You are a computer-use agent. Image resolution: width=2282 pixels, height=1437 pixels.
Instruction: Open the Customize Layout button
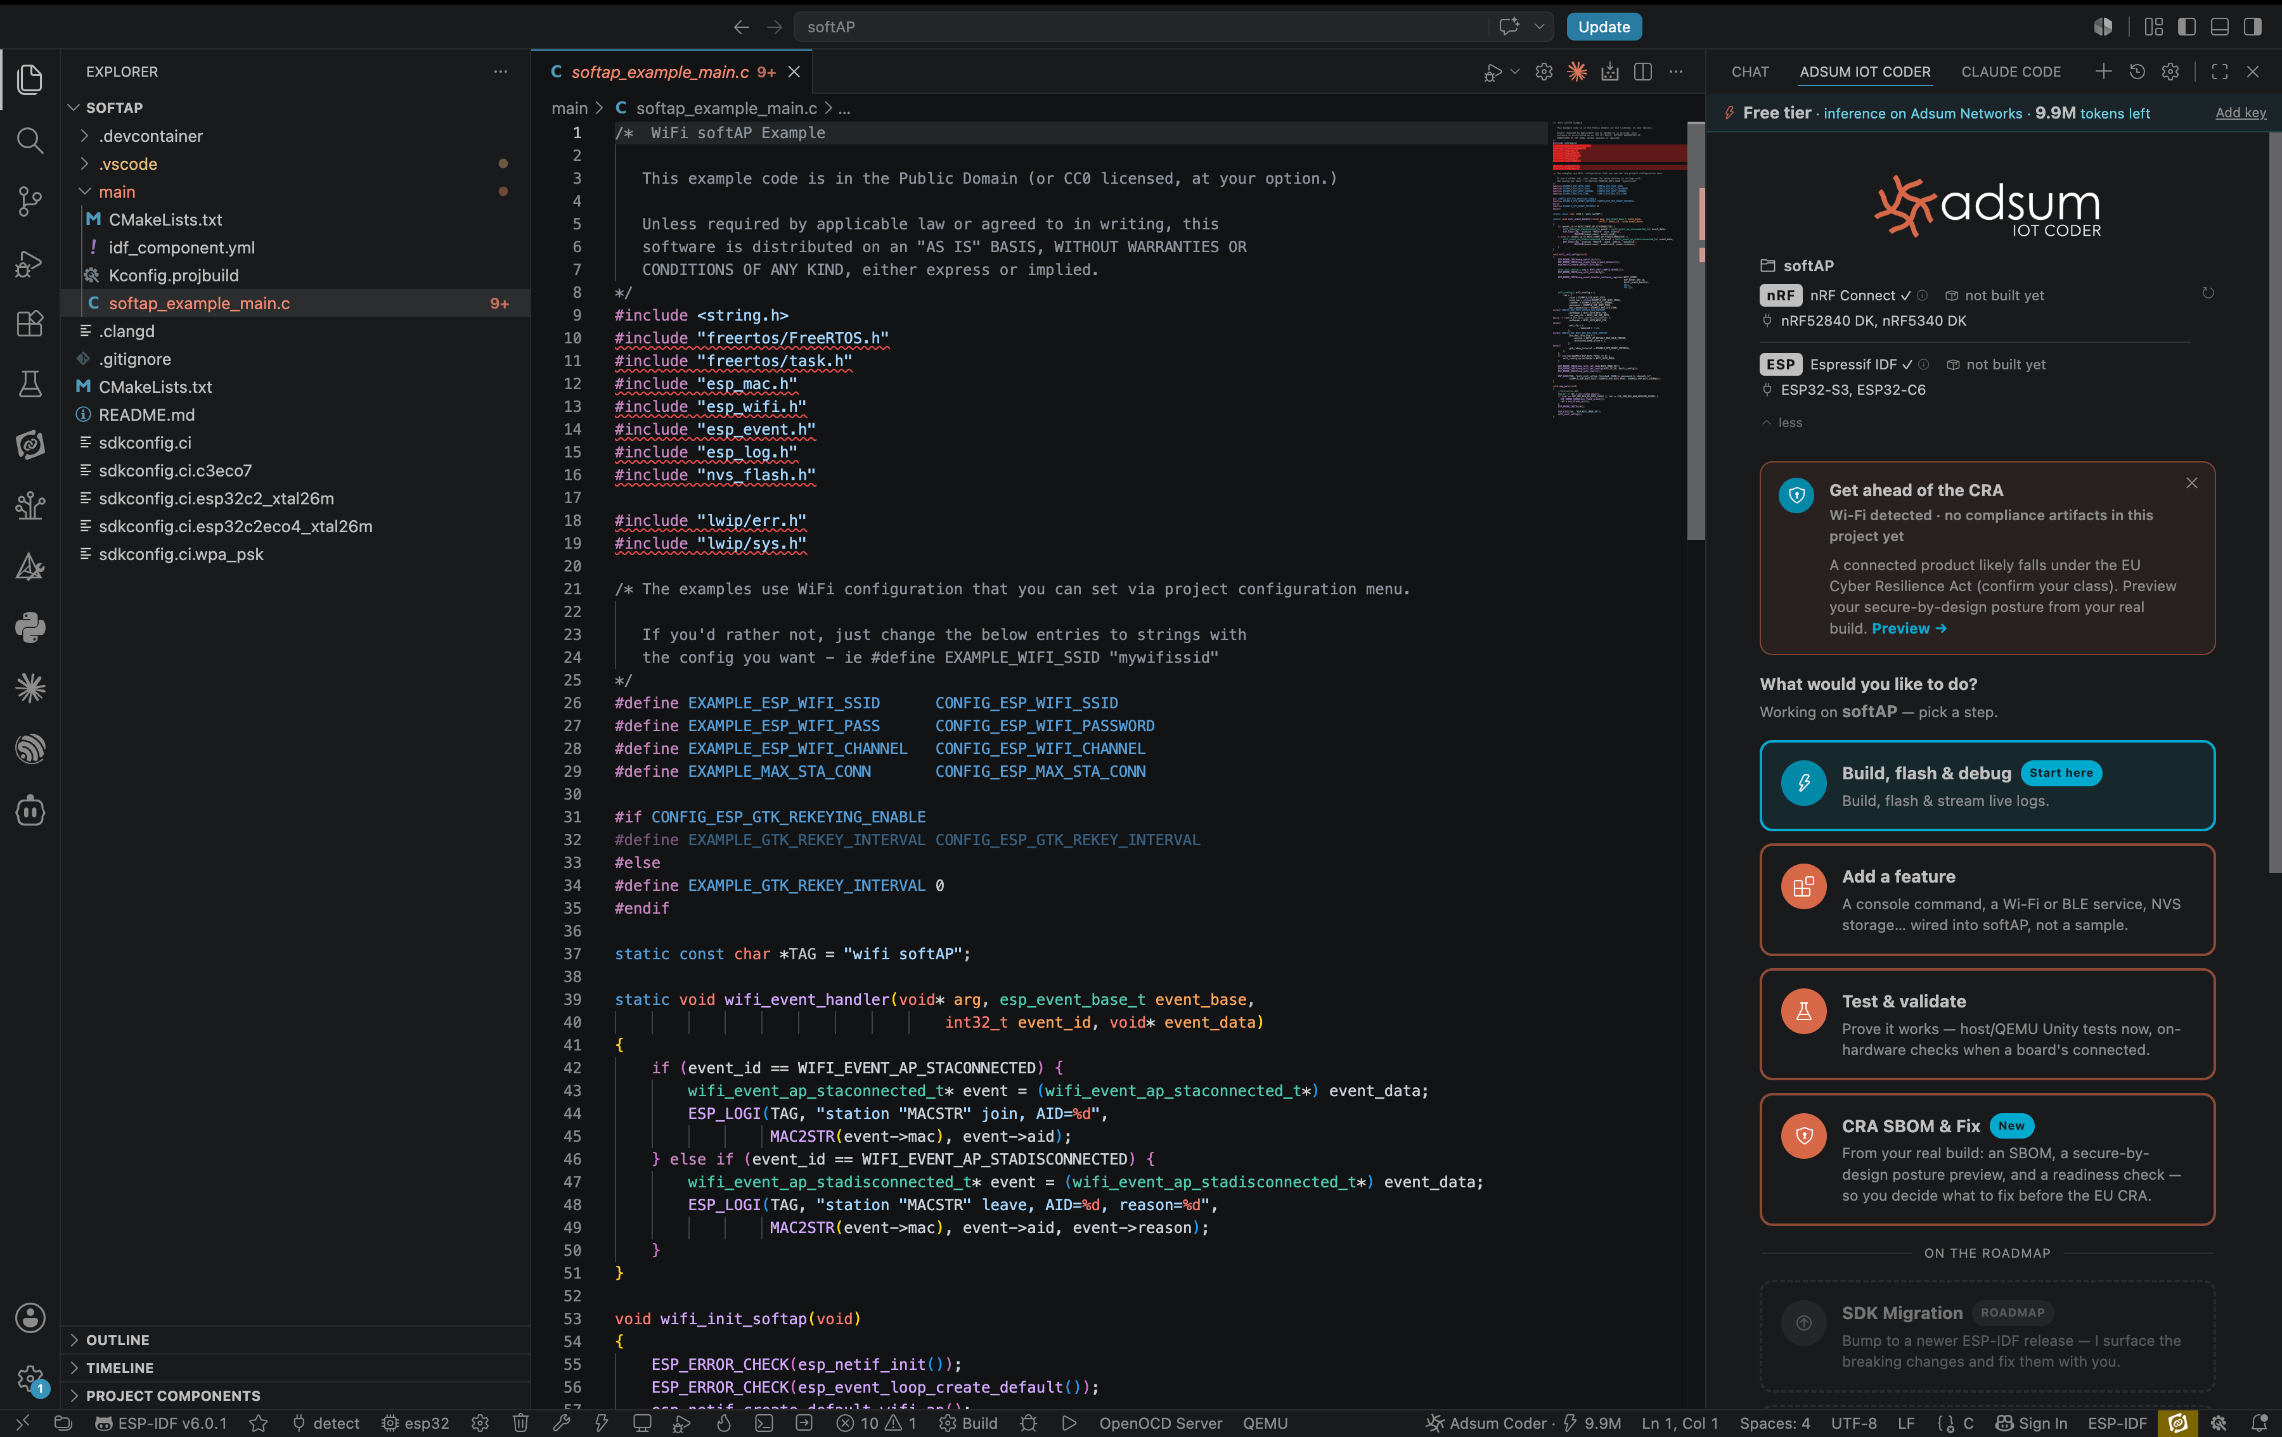tap(2154, 27)
